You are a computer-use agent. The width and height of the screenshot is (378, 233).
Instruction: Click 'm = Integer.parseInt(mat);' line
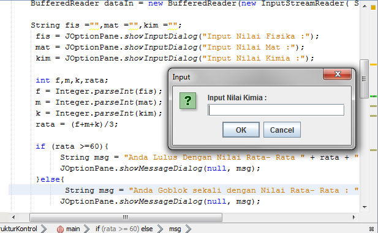click(x=99, y=103)
